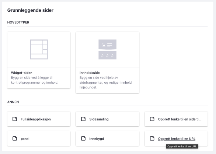The image size is (216, 154).
Task: Pick the truncated 'Opprett lenke til en side ti...' option
Action: 180,119
